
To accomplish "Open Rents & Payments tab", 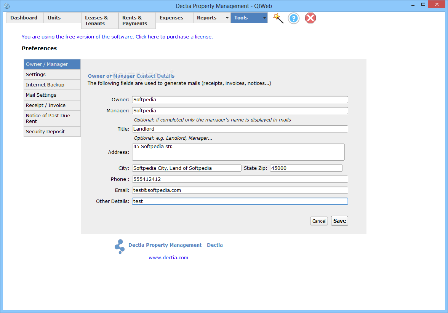I will 137,21.
